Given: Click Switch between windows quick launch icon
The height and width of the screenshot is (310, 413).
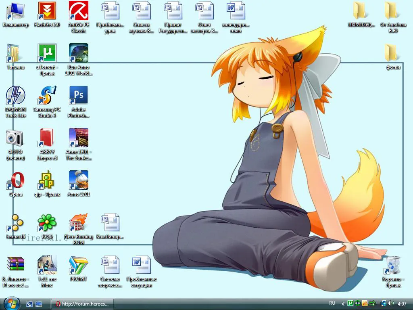Looking at the screenshot, I should click(x=29, y=304).
